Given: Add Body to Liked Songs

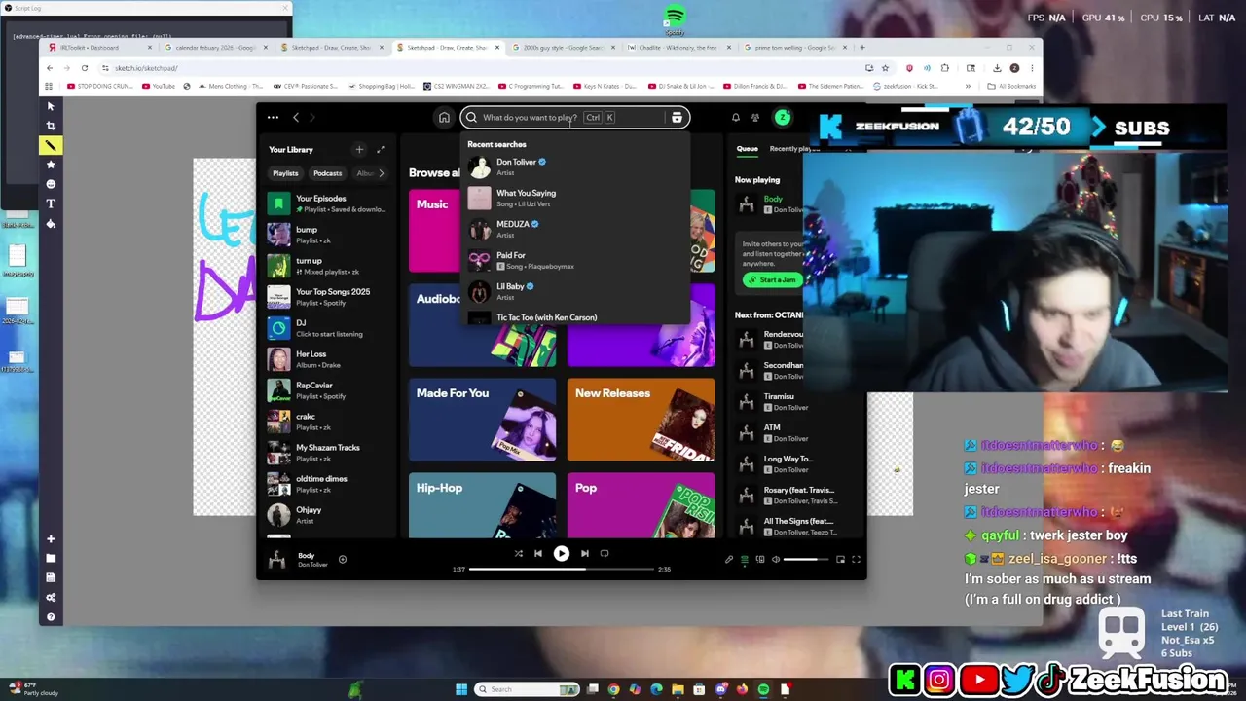Looking at the screenshot, I should pyautogui.click(x=342, y=559).
